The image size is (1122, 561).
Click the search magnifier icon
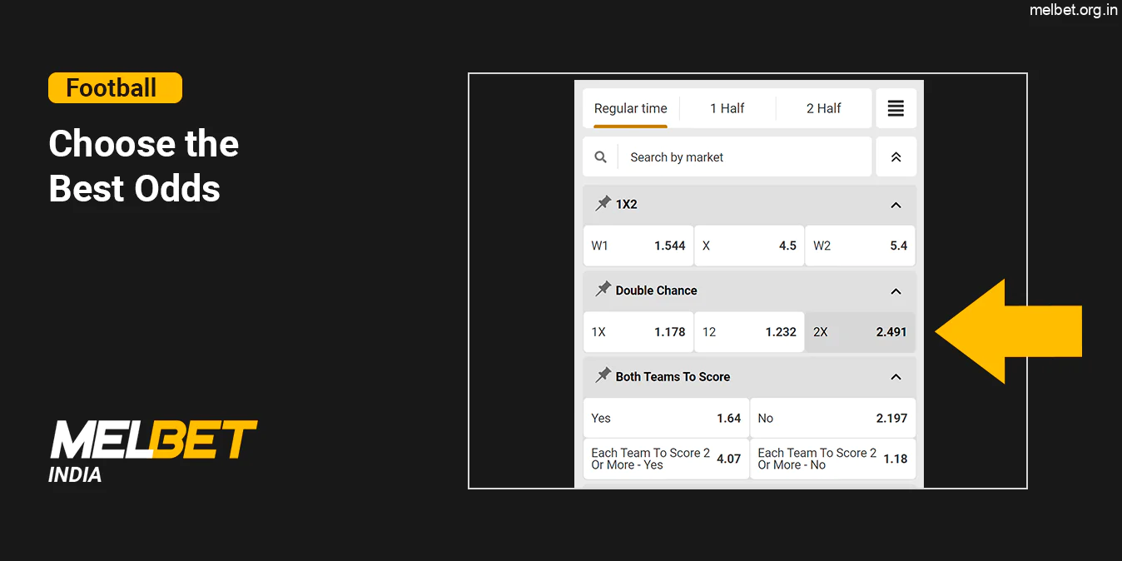pyautogui.click(x=600, y=156)
